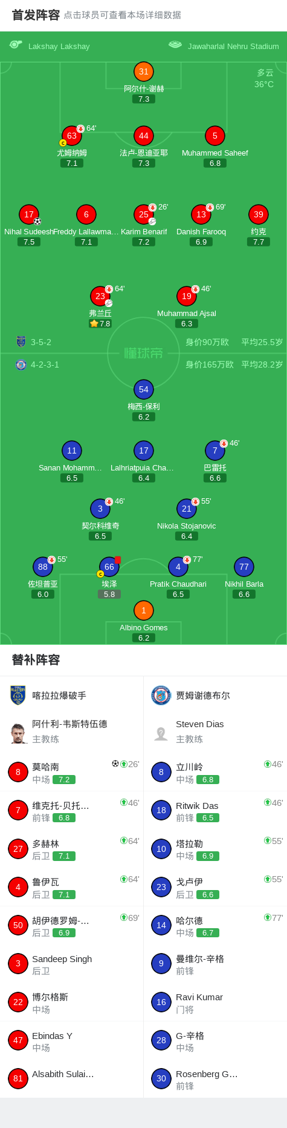Image resolution: width=287 pixels, height=1128 pixels.
Task: Open substitute Ritwik Das row
Action: tap(215, 810)
